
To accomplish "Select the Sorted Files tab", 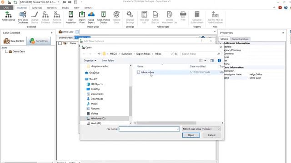I will click(x=39, y=41).
